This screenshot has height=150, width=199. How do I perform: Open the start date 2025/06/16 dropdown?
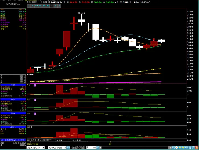44,148
